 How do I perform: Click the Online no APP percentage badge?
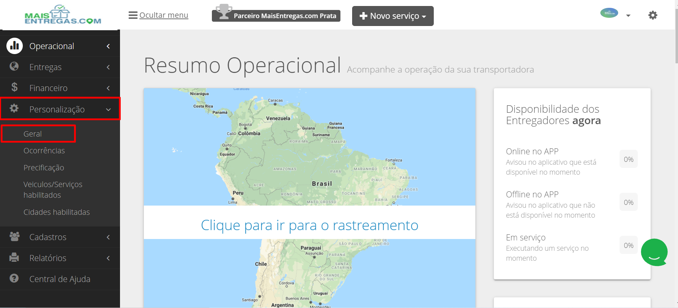629,159
